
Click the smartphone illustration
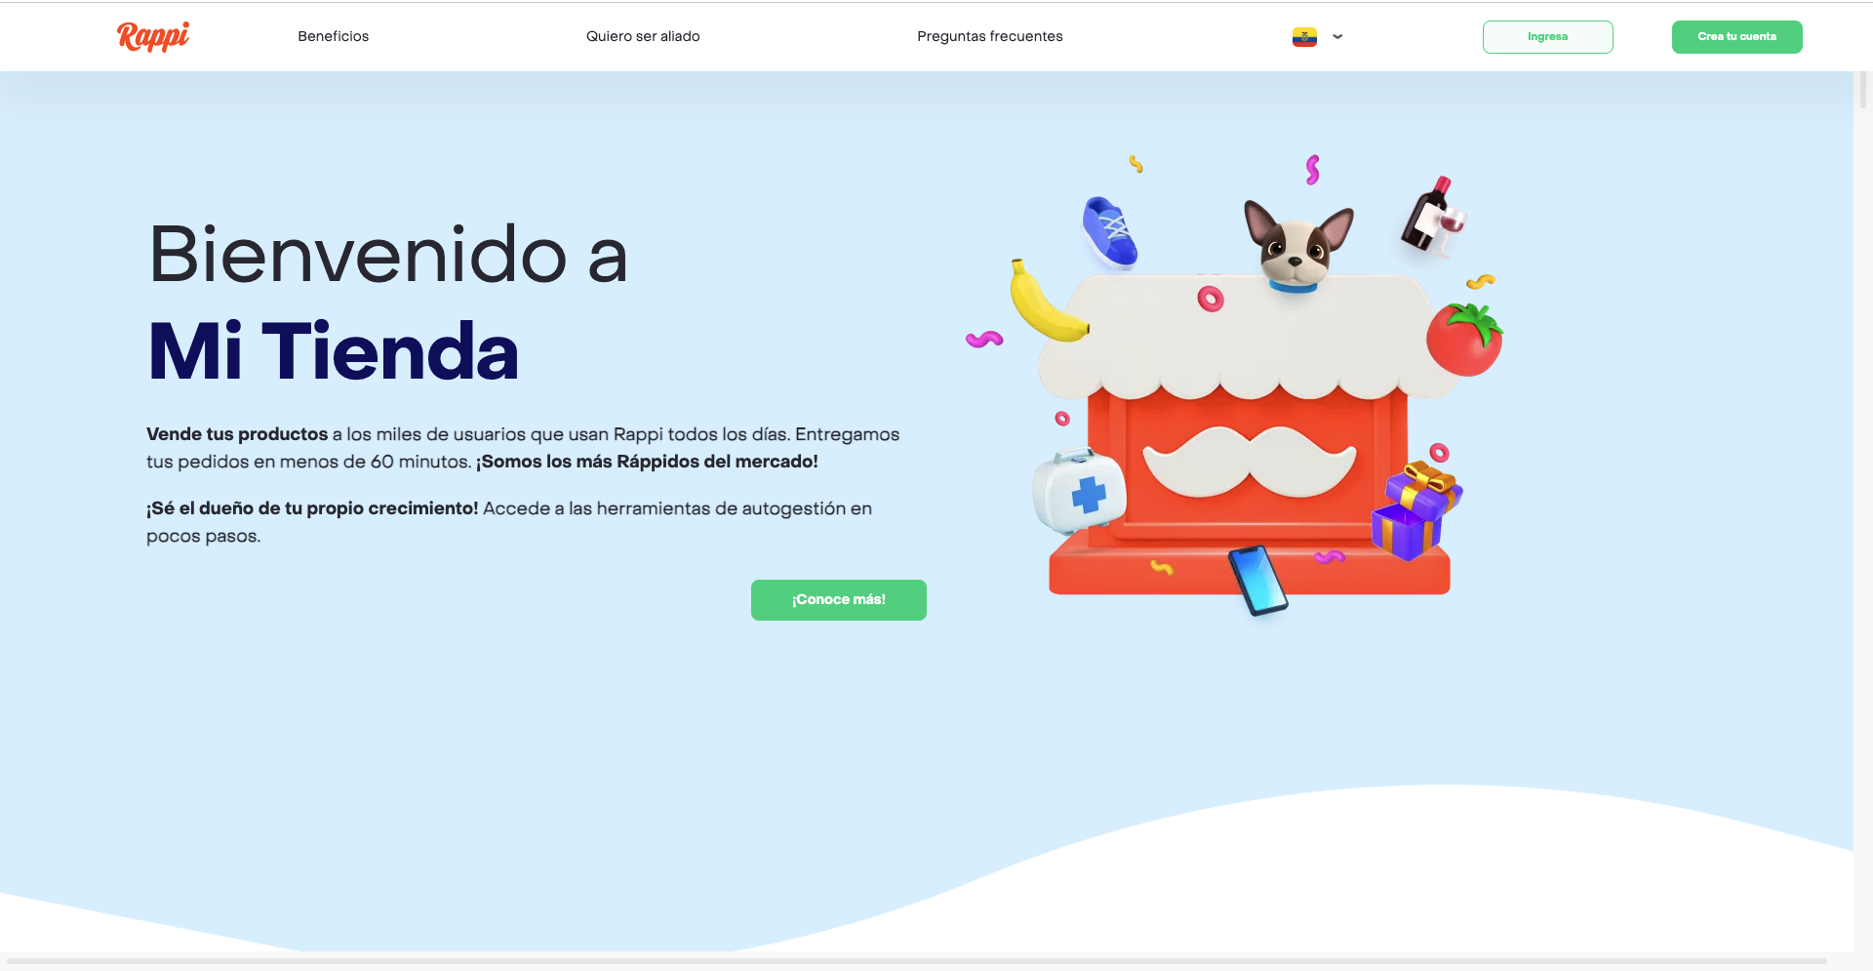1260,581
